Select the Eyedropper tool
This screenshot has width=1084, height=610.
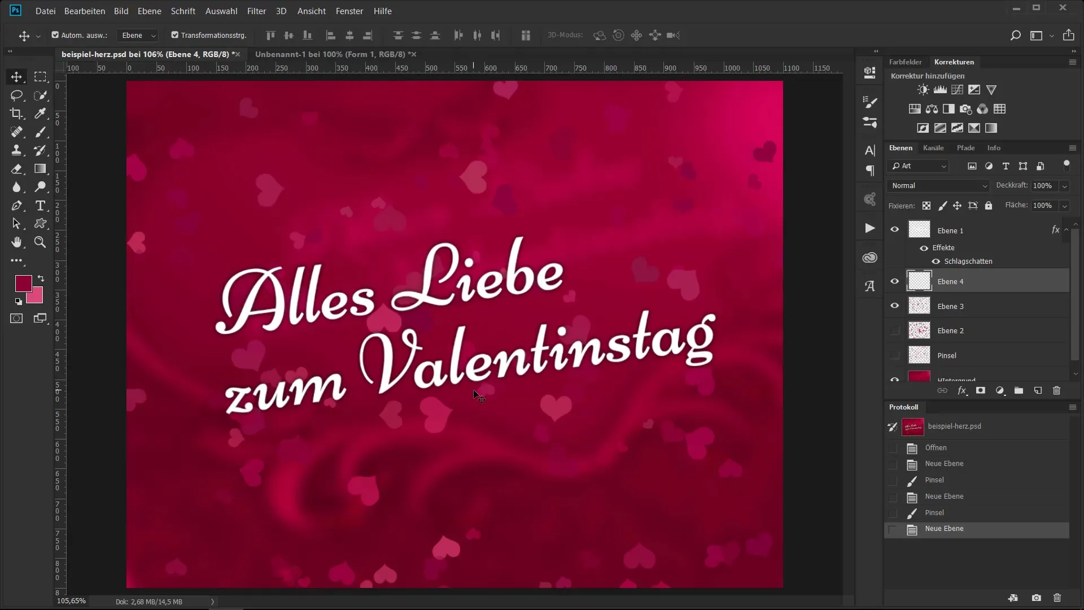point(40,114)
